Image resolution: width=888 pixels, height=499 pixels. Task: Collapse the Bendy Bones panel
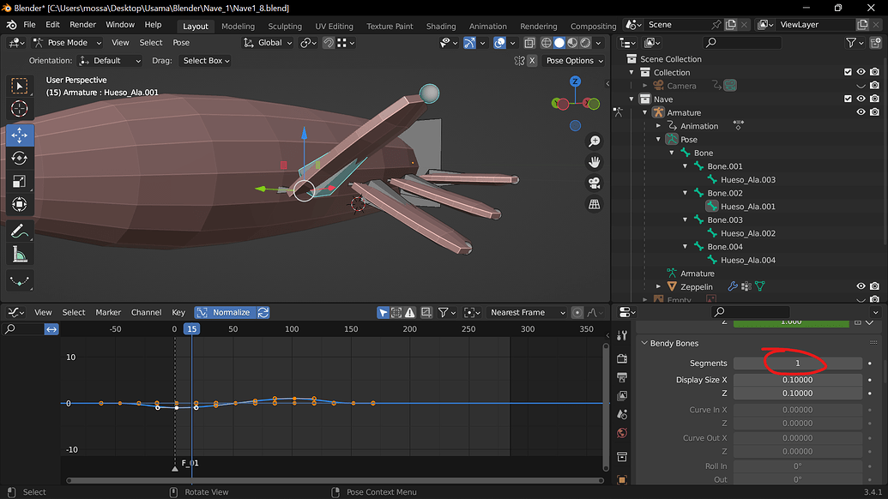(644, 343)
